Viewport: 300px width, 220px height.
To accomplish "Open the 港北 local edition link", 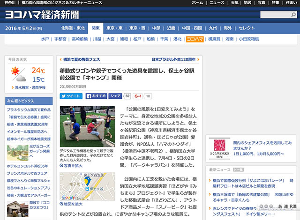I will click(177, 39).
